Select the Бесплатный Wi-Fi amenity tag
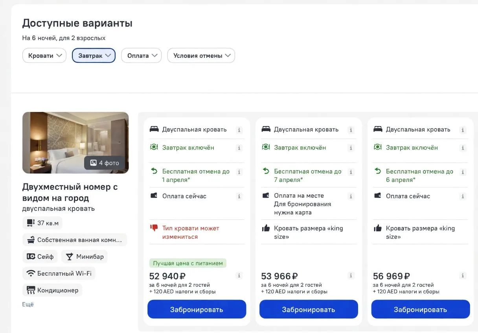Image resolution: width=478 pixels, height=333 pixels. click(59, 273)
